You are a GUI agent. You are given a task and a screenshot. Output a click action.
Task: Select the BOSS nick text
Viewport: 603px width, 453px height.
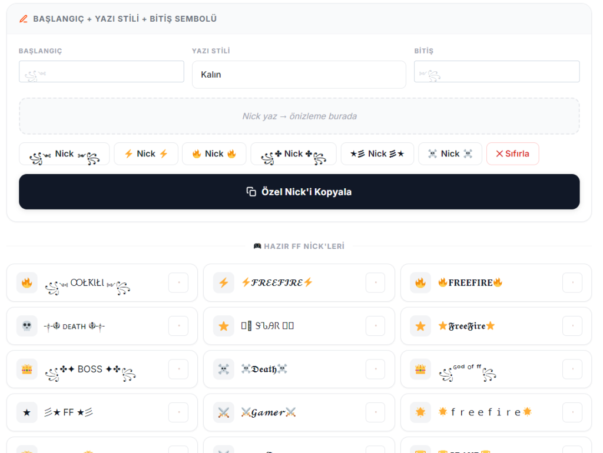coord(90,371)
